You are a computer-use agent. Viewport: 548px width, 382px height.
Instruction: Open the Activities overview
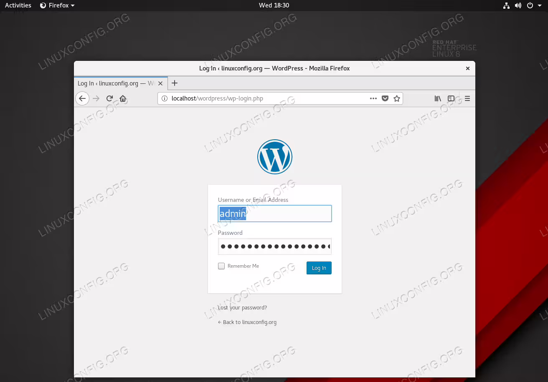click(x=18, y=5)
